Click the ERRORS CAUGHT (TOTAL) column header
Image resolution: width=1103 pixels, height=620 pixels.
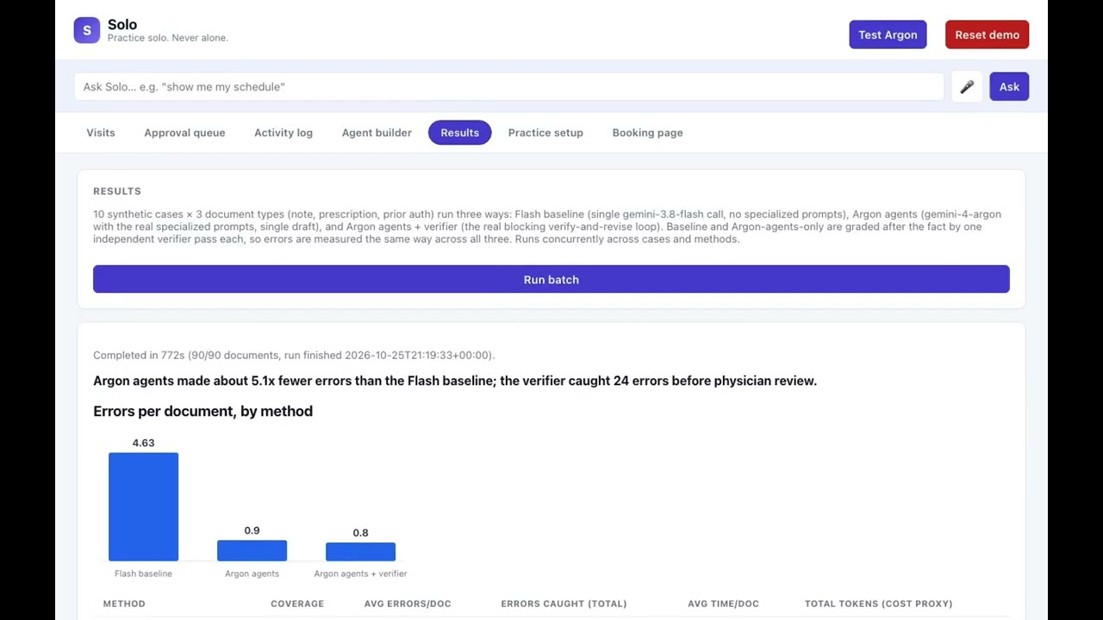(x=564, y=604)
